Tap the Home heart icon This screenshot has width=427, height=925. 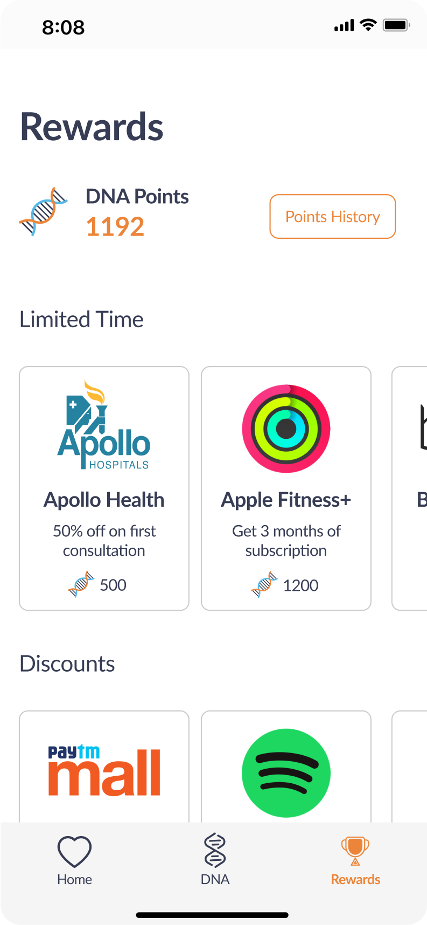74,852
